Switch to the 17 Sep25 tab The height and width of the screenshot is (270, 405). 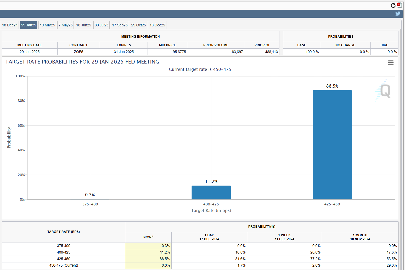pos(120,25)
